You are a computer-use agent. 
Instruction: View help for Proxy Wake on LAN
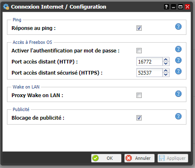click(x=178, y=94)
